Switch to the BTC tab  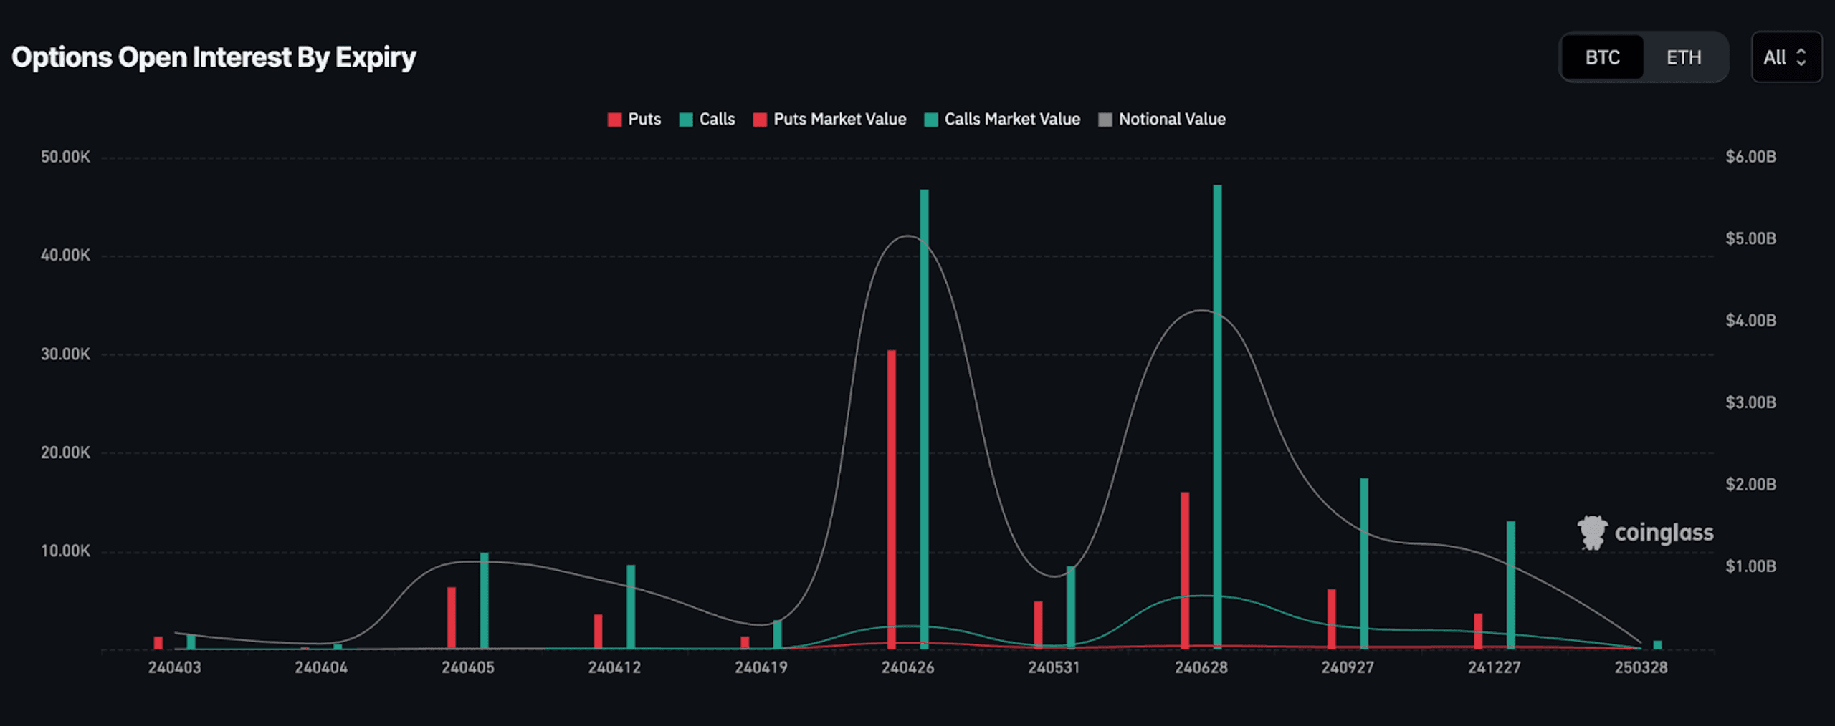pyautogui.click(x=1602, y=57)
